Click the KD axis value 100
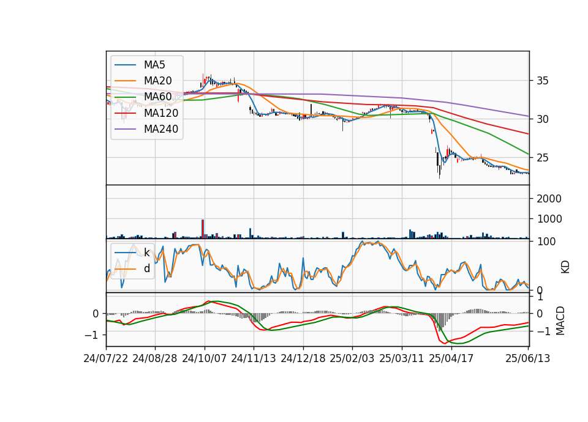Image resolution: width=588 pixels, height=422 pixels. pyautogui.click(x=547, y=242)
